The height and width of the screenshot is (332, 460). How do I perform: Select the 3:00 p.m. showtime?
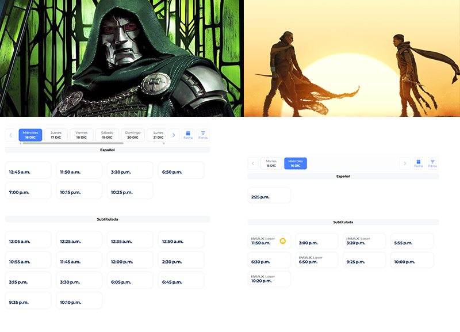pyautogui.click(x=317, y=241)
